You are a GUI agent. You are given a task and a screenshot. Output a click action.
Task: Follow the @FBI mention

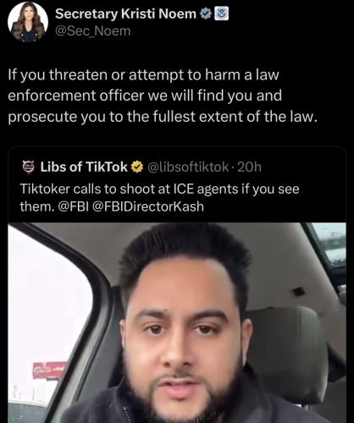(73, 206)
